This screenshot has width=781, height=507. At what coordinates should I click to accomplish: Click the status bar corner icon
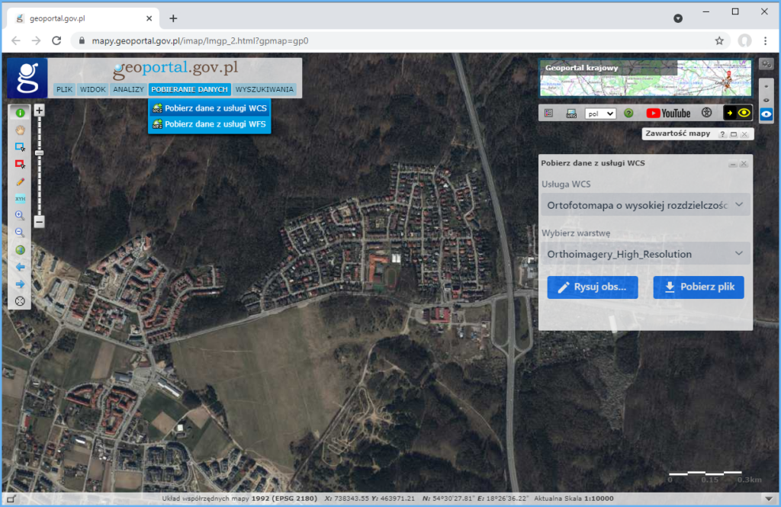click(11, 499)
